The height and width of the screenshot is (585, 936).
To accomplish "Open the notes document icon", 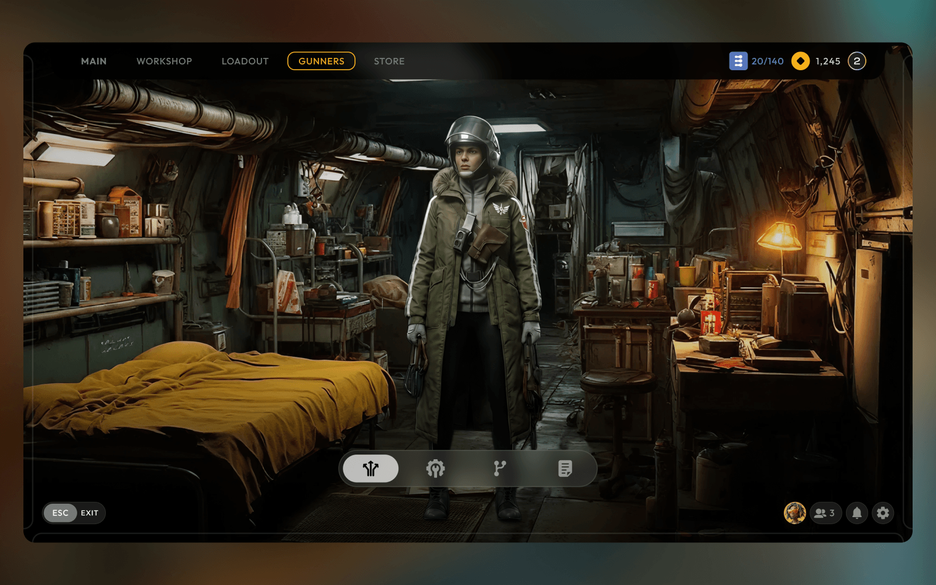I will click(x=565, y=469).
